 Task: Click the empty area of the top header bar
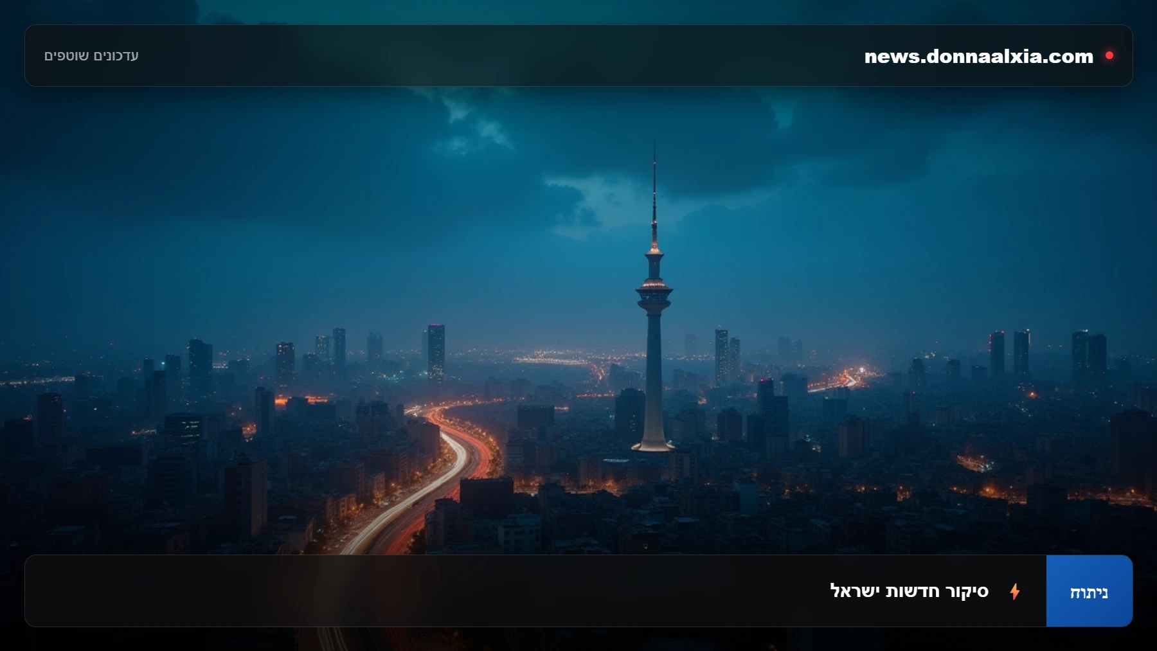[x=501, y=56]
